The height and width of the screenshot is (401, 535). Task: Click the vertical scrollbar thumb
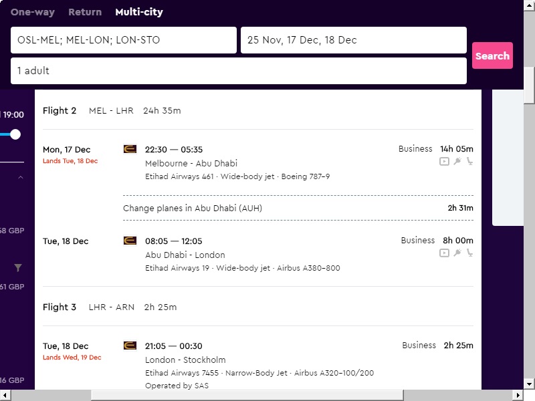tap(529, 86)
